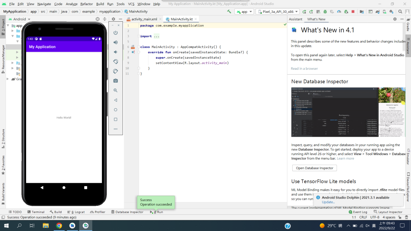Click Attach Debugger to Android Process icon

coord(346,12)
